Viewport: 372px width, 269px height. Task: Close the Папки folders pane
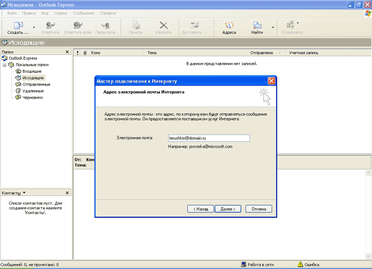(x=67, y=52)
